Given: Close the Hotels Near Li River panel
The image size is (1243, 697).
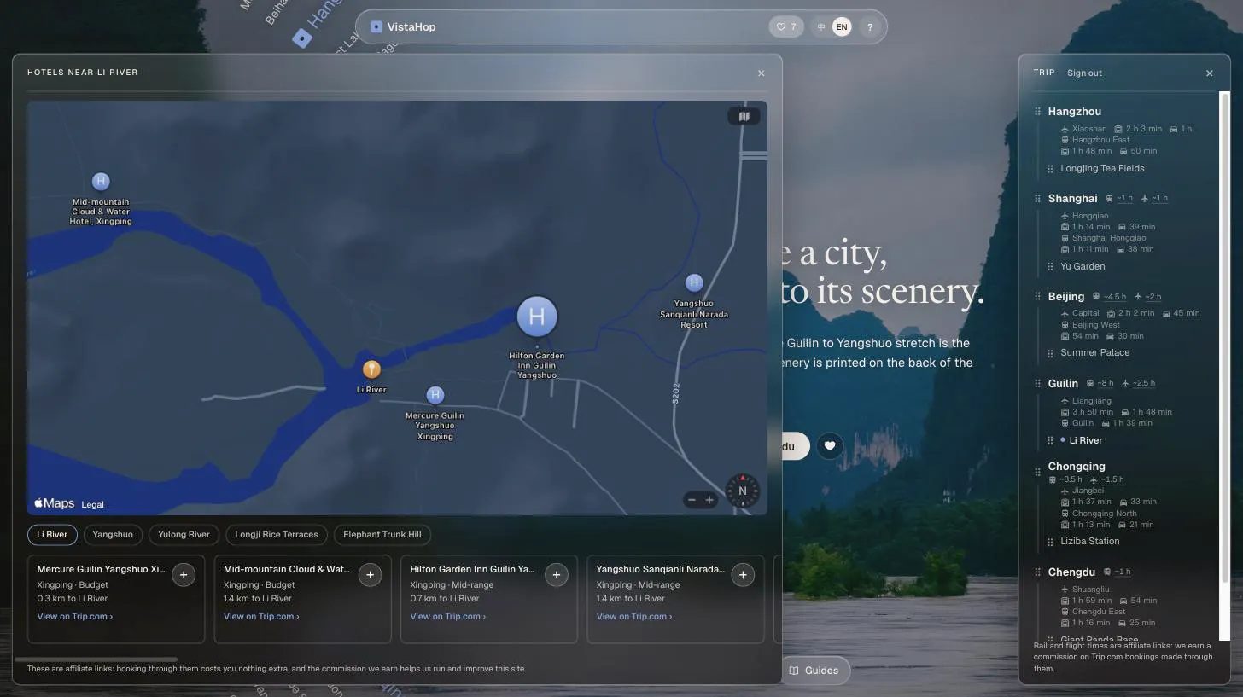Looking at the screenshot, I should pos(762,73).
